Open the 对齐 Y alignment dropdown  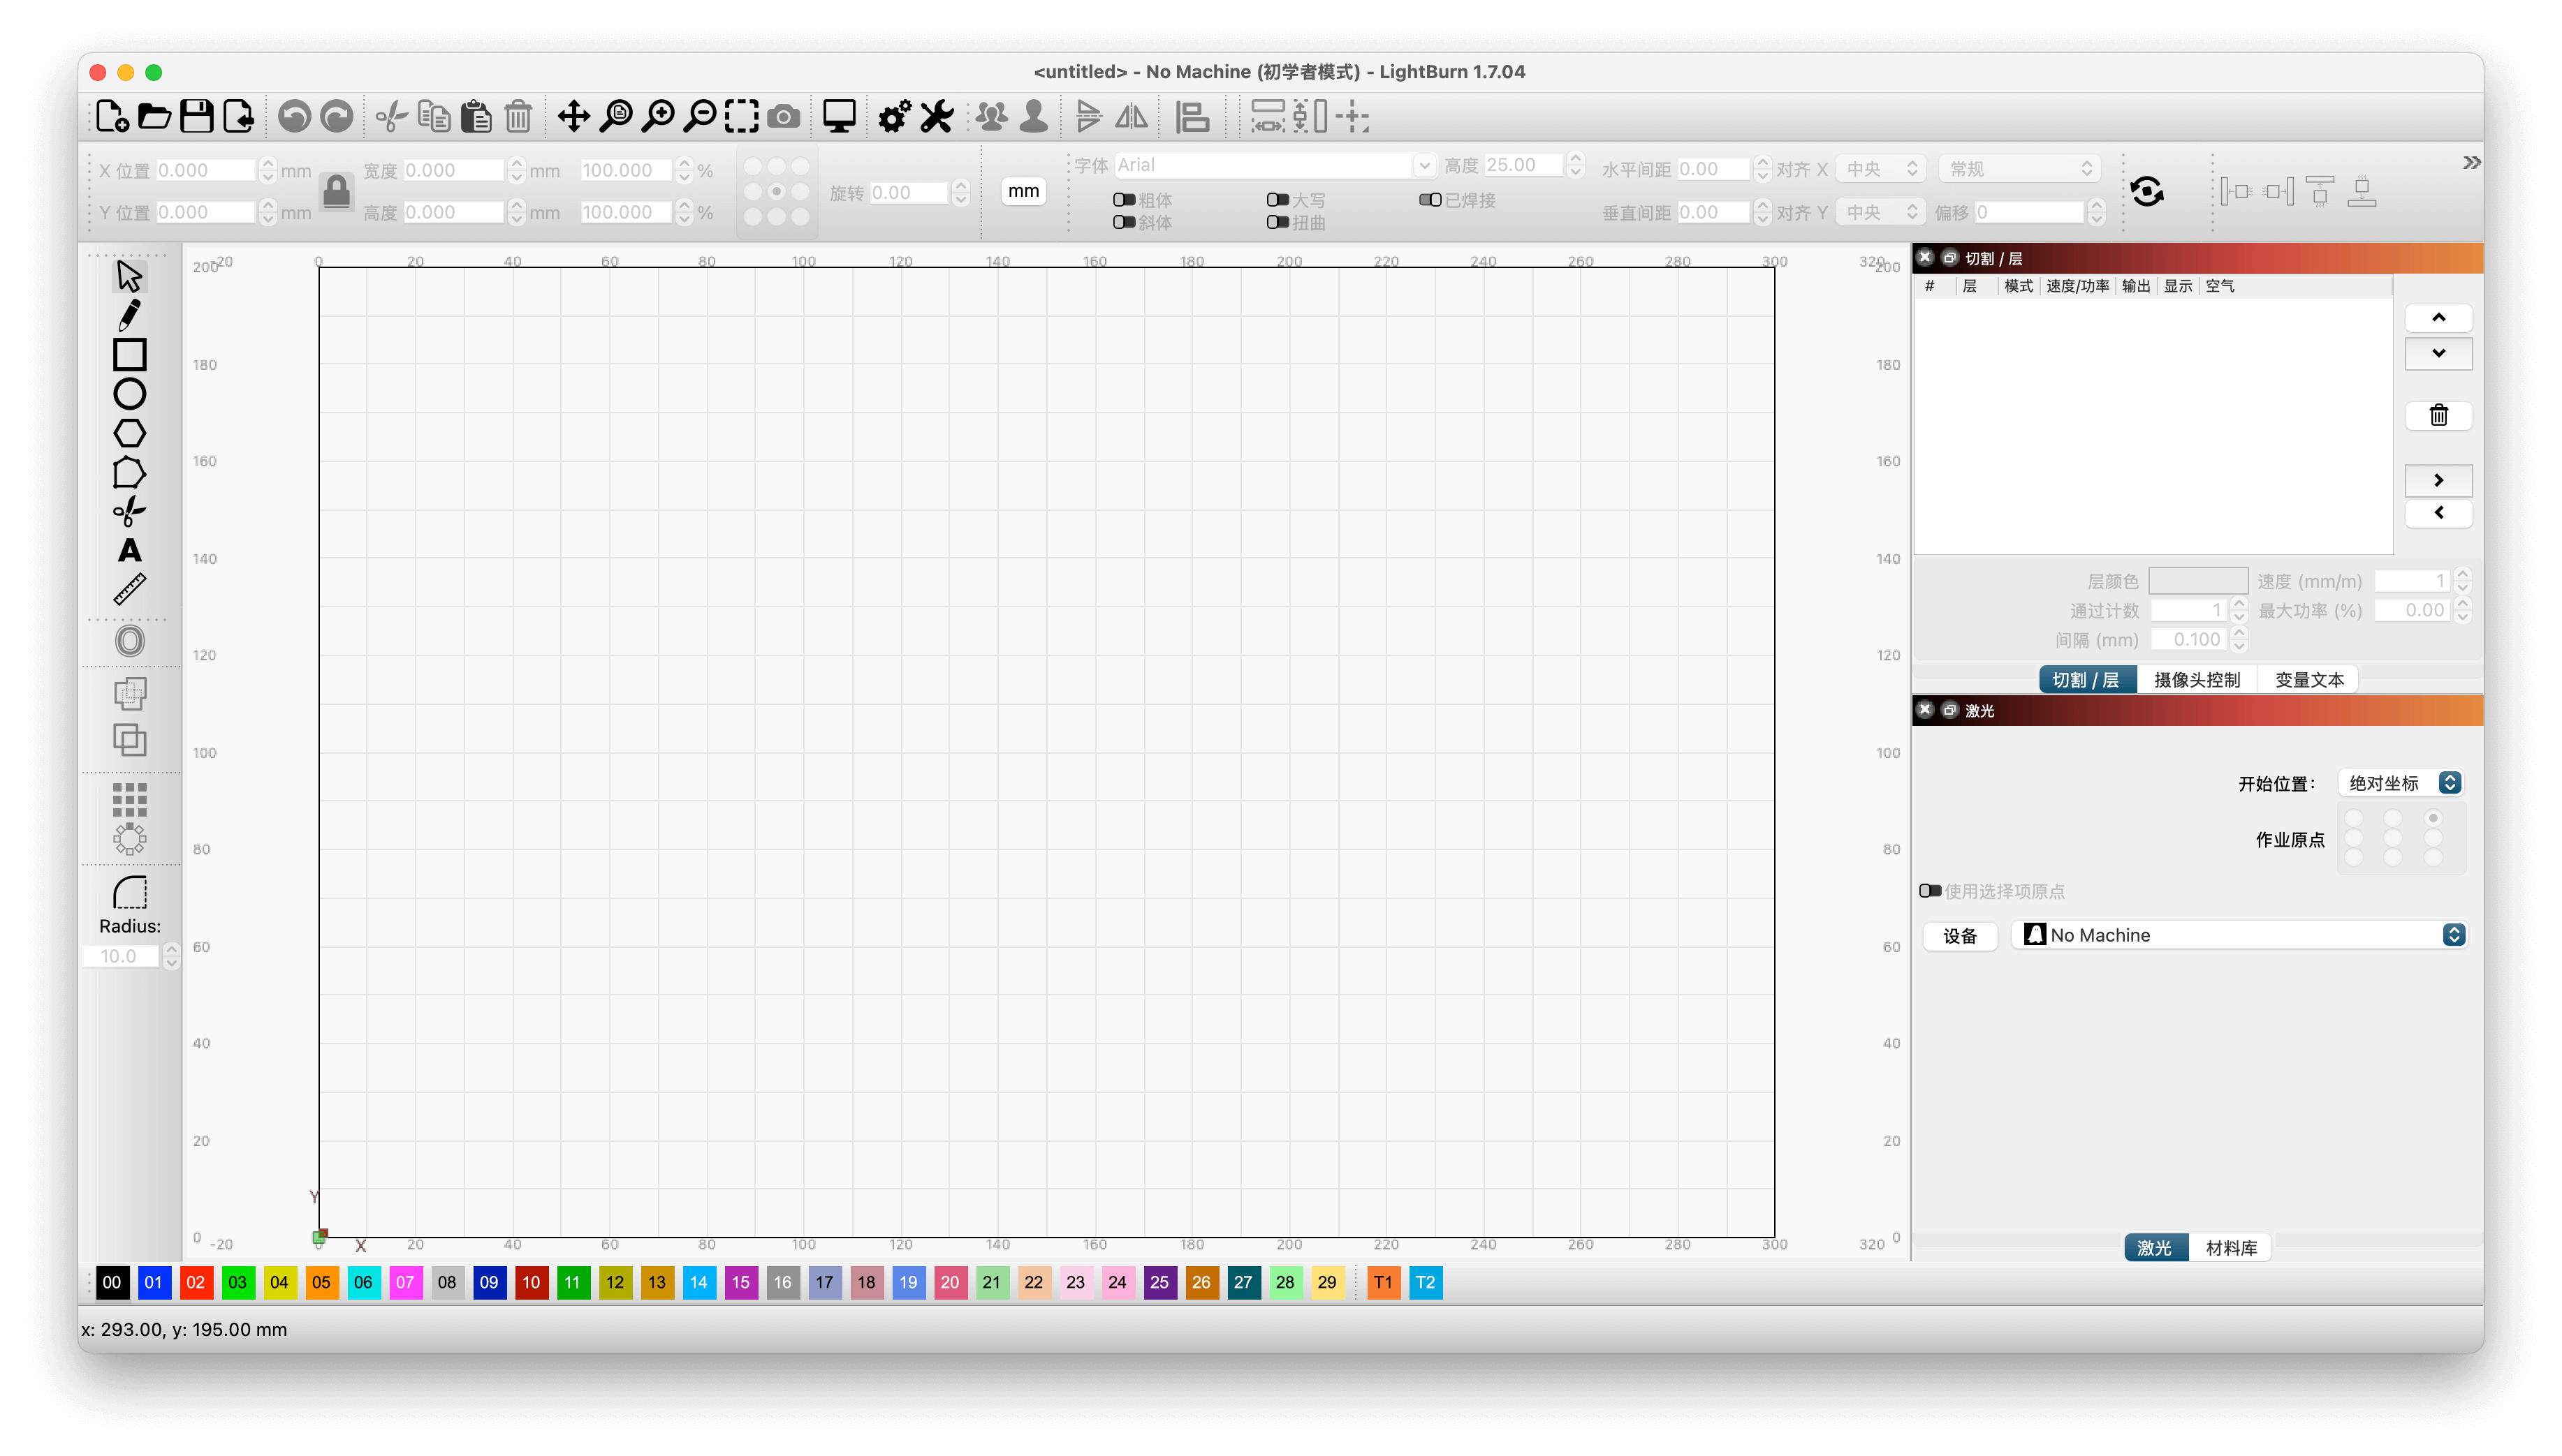point(1881,212)
